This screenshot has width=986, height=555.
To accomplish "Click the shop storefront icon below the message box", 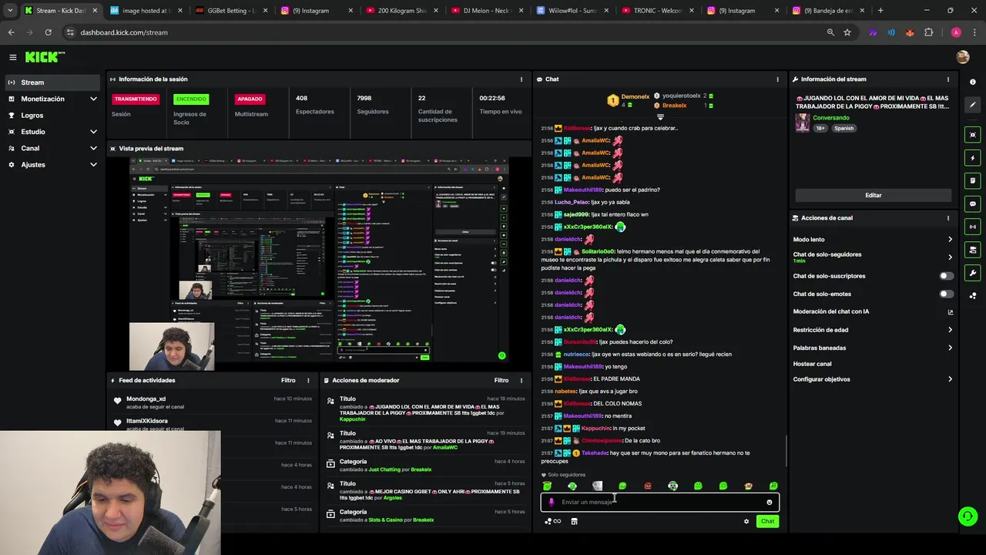I will (x=574, y=521).
